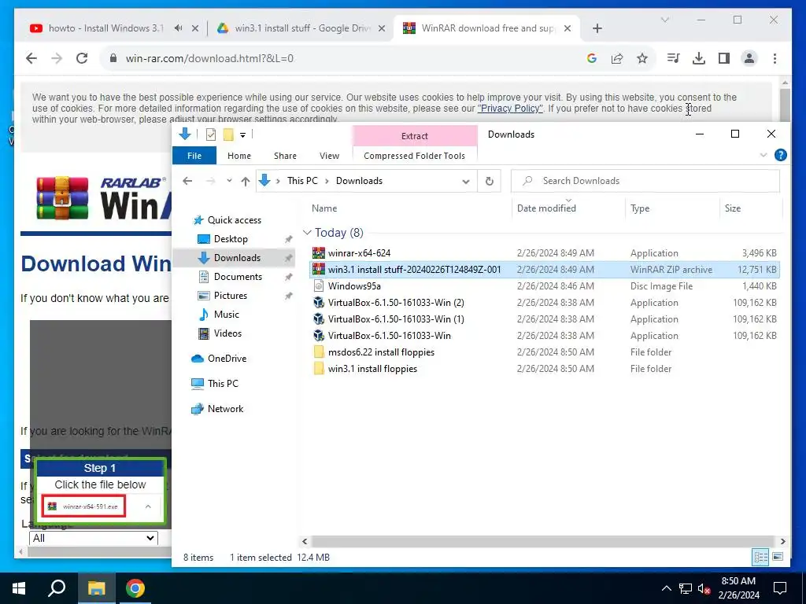Open taskbar Search magnifier
Viewport: 806px width, 604px height.
coord(57,588)
